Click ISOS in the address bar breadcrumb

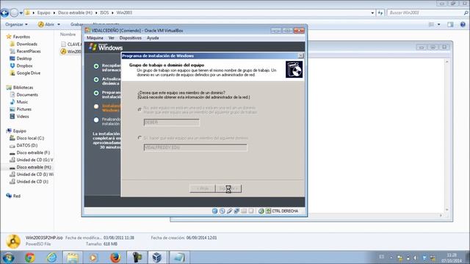104,13
